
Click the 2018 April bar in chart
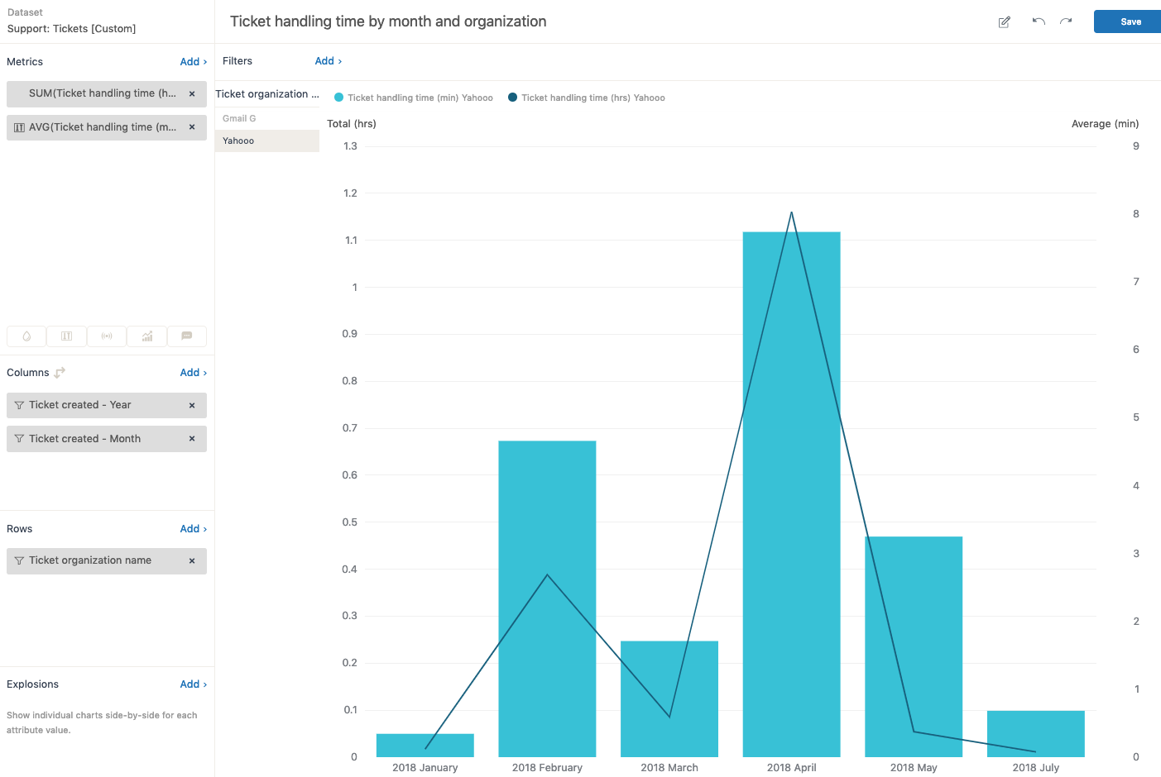coord(791,496)
